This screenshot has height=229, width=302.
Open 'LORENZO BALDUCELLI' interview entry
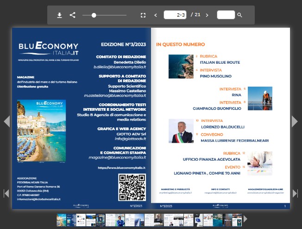pos(223,127)
